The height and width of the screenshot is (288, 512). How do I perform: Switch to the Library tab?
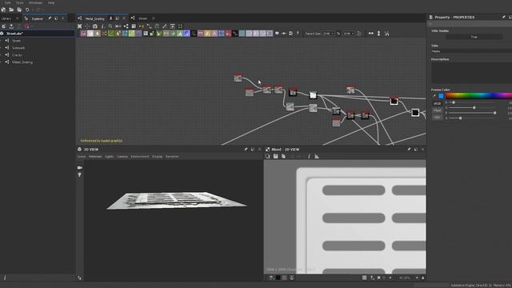(x=6, y=18)
